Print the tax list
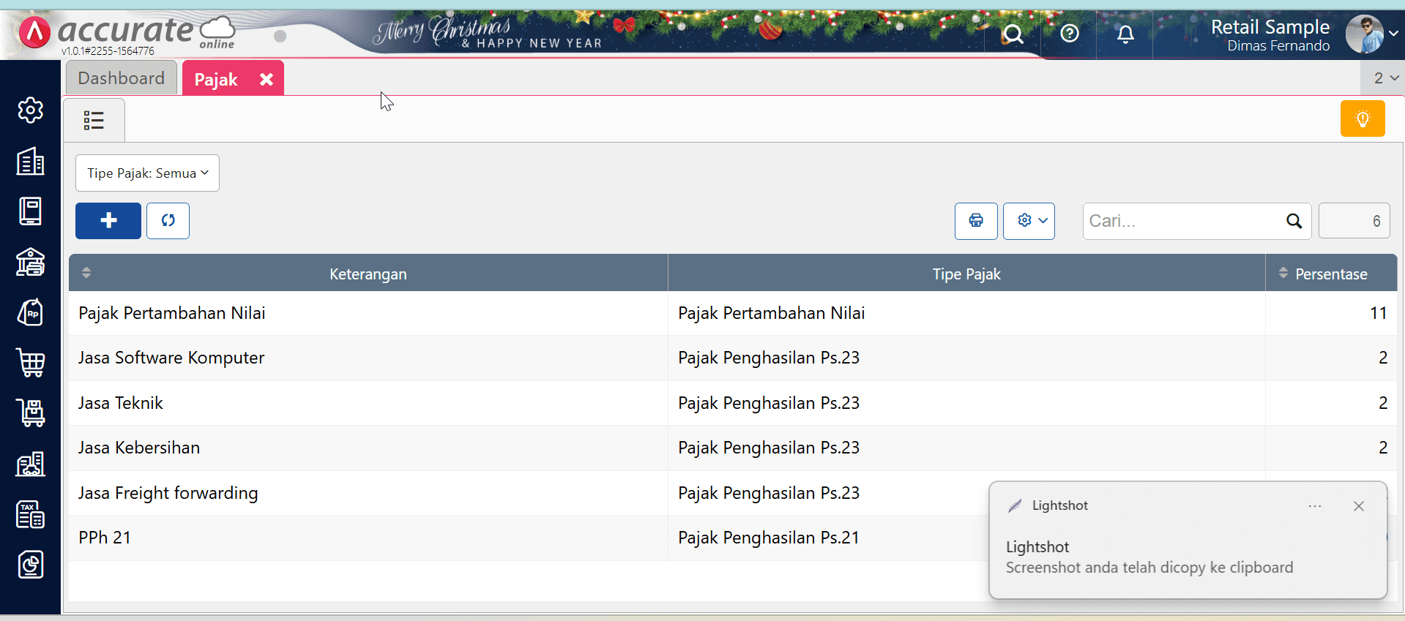 [976, 221]
